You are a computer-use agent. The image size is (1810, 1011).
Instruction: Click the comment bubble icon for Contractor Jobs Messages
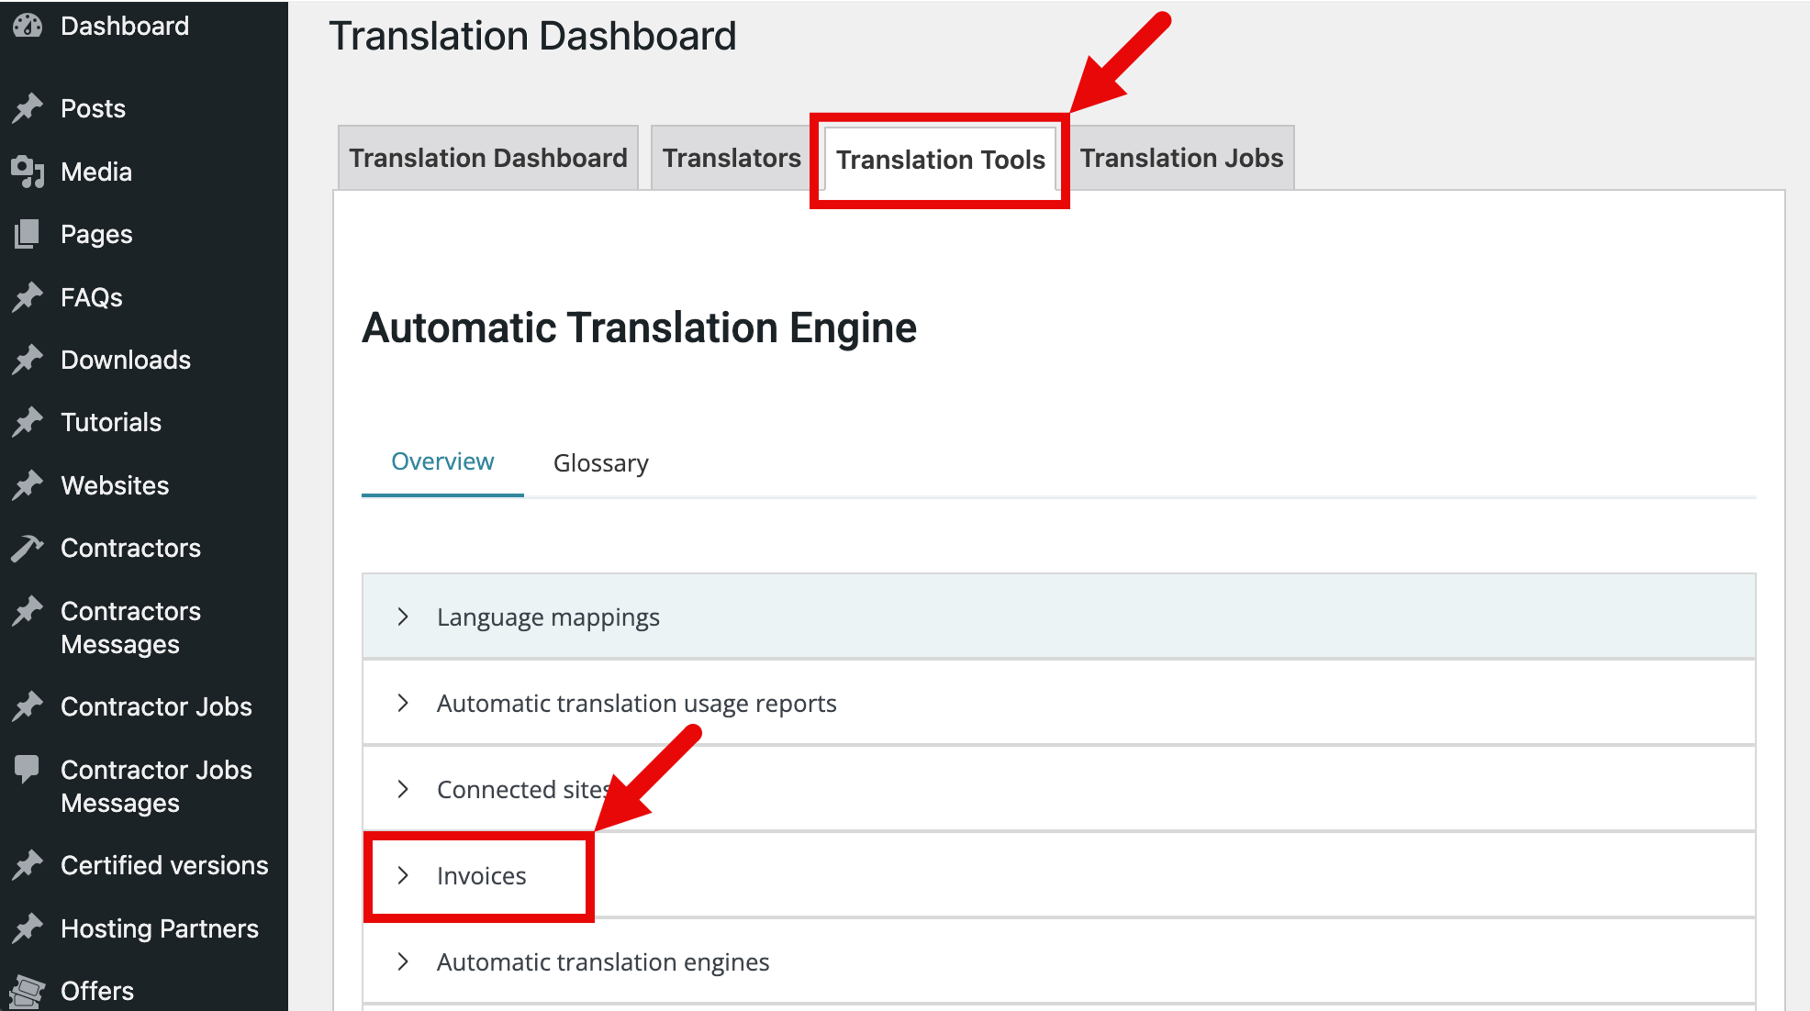[x=28, y=769]
